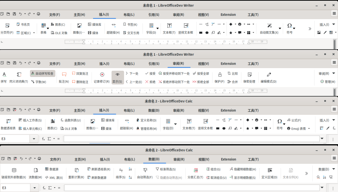
Task: Click 交叉引用 cross-reference in Writer
Action: (x=131, y=33)
